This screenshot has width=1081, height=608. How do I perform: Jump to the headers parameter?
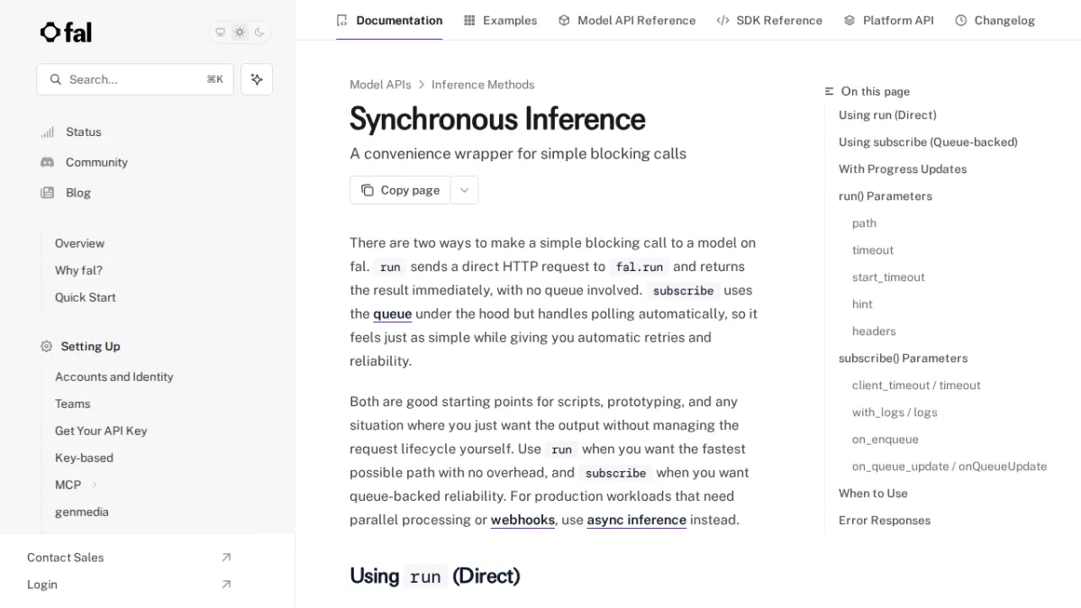pos(874,331)
